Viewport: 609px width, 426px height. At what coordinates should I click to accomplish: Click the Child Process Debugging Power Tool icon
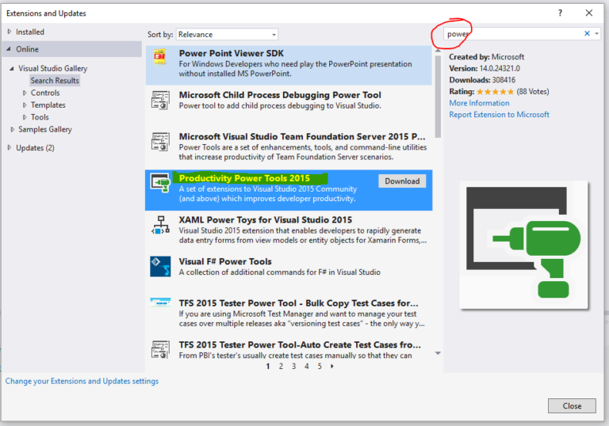pyautogui.click(x=160, y=100)
